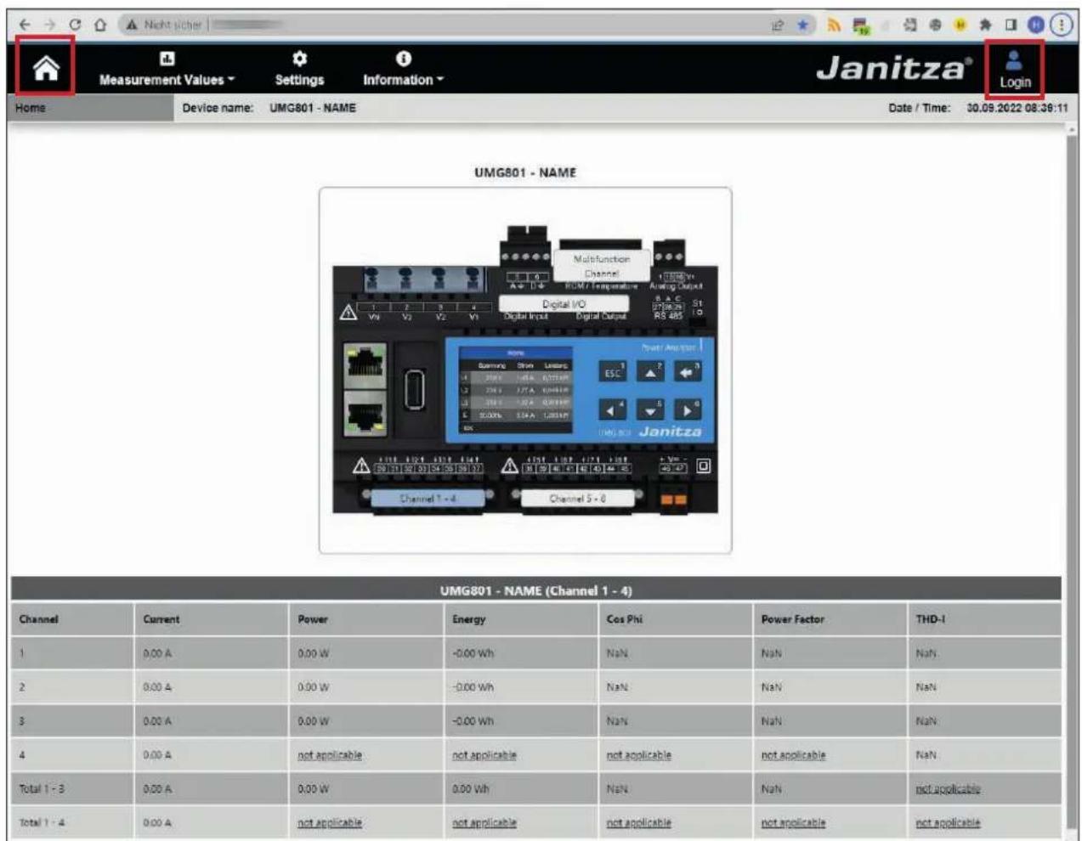Go to the Home page via house icon
Viewport: 1082px width, 841px height.
(x=46, y=68)
